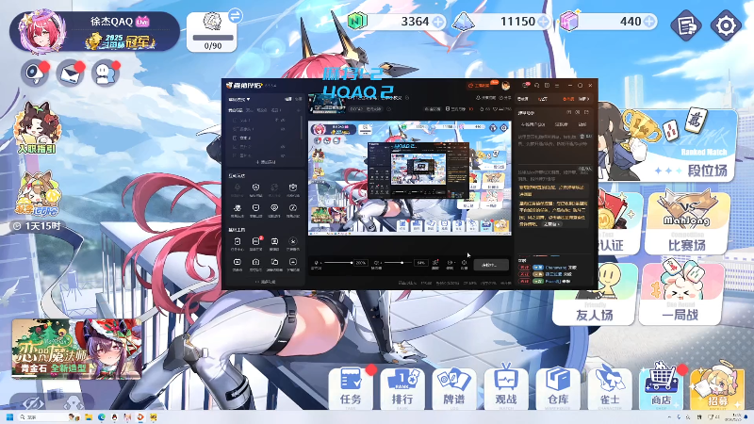Click the add source plus button

tap(266, 162)
